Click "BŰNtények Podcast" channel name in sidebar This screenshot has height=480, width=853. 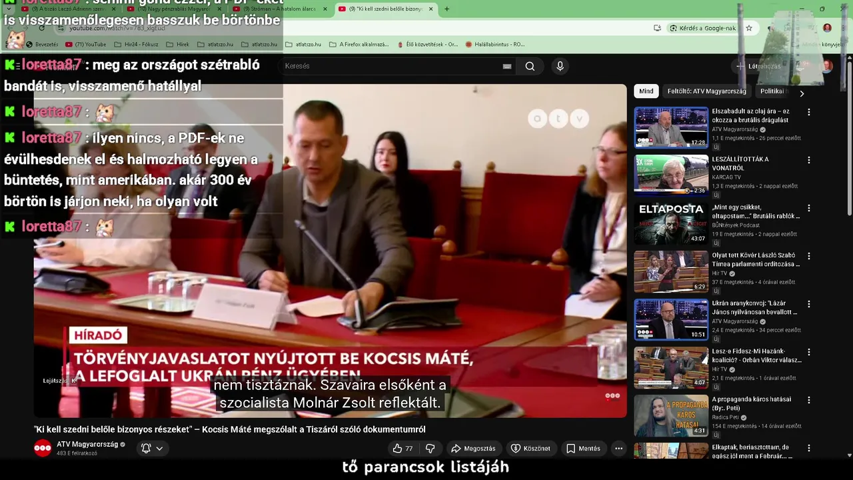737,225
